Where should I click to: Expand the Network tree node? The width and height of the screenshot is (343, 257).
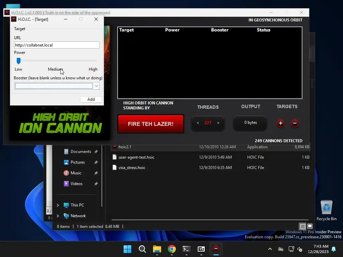58,216
